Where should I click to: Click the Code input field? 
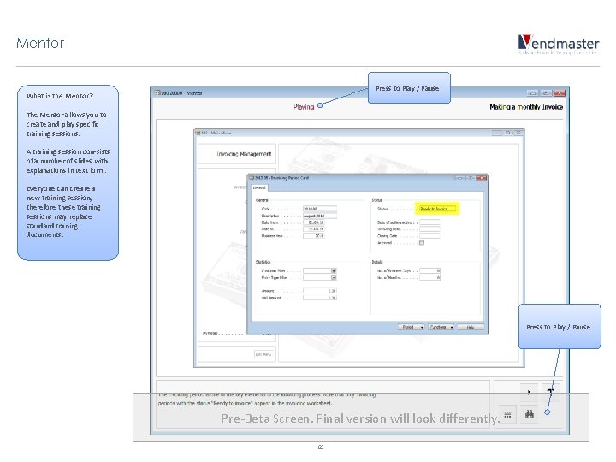[320, 209]
